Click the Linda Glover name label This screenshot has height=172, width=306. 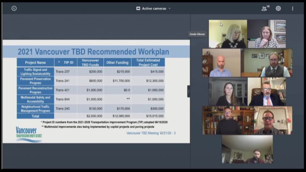coord(197,34)
